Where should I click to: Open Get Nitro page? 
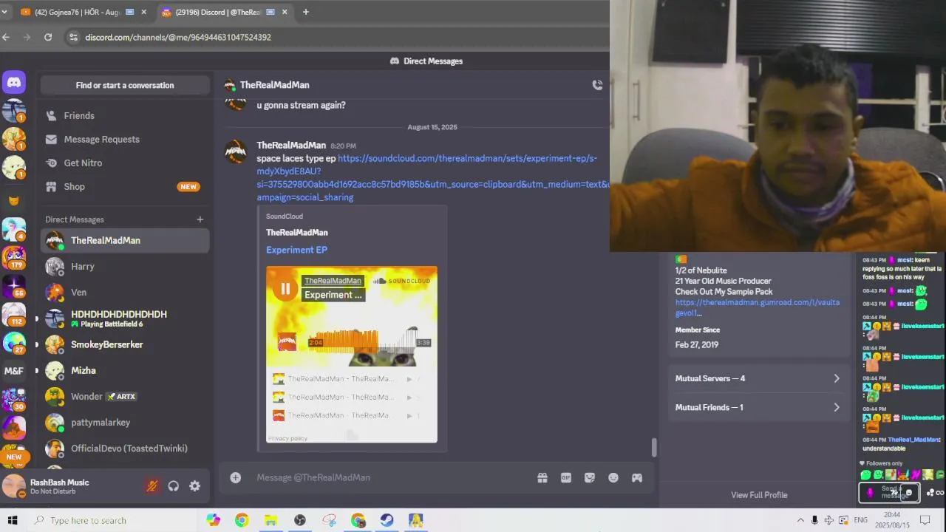pyautogui.click(x=124, y=163)
